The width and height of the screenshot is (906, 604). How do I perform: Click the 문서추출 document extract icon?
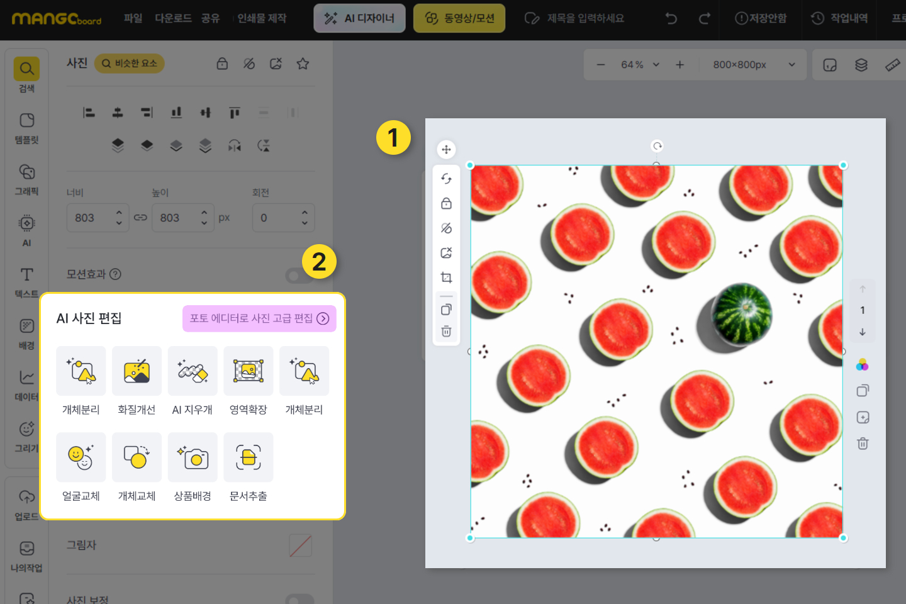(249, 457)
